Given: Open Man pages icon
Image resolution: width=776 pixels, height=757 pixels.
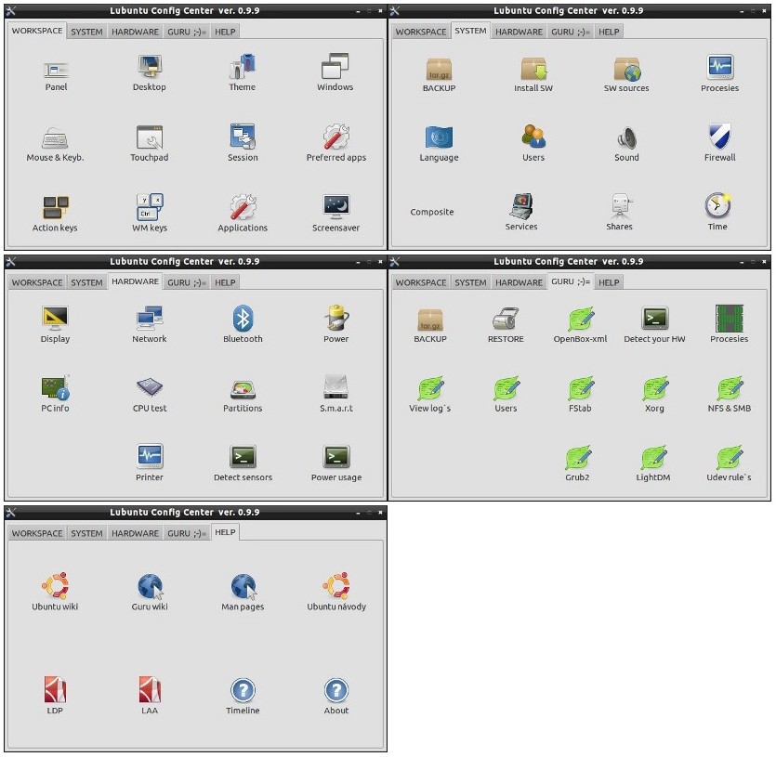Looking at the screenshot, I should click(x=243, y=586).
